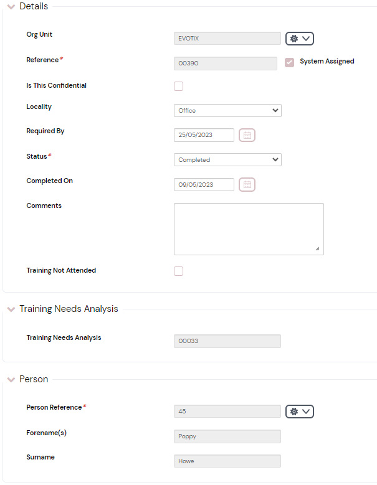Collapse the Details section chevron

click(11, 7)
